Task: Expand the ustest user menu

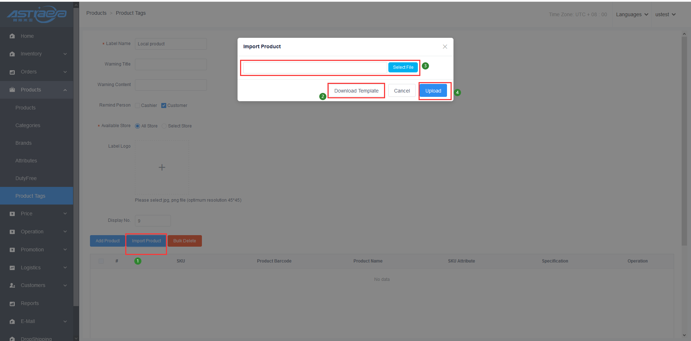Action: click(x=665, y=14)
